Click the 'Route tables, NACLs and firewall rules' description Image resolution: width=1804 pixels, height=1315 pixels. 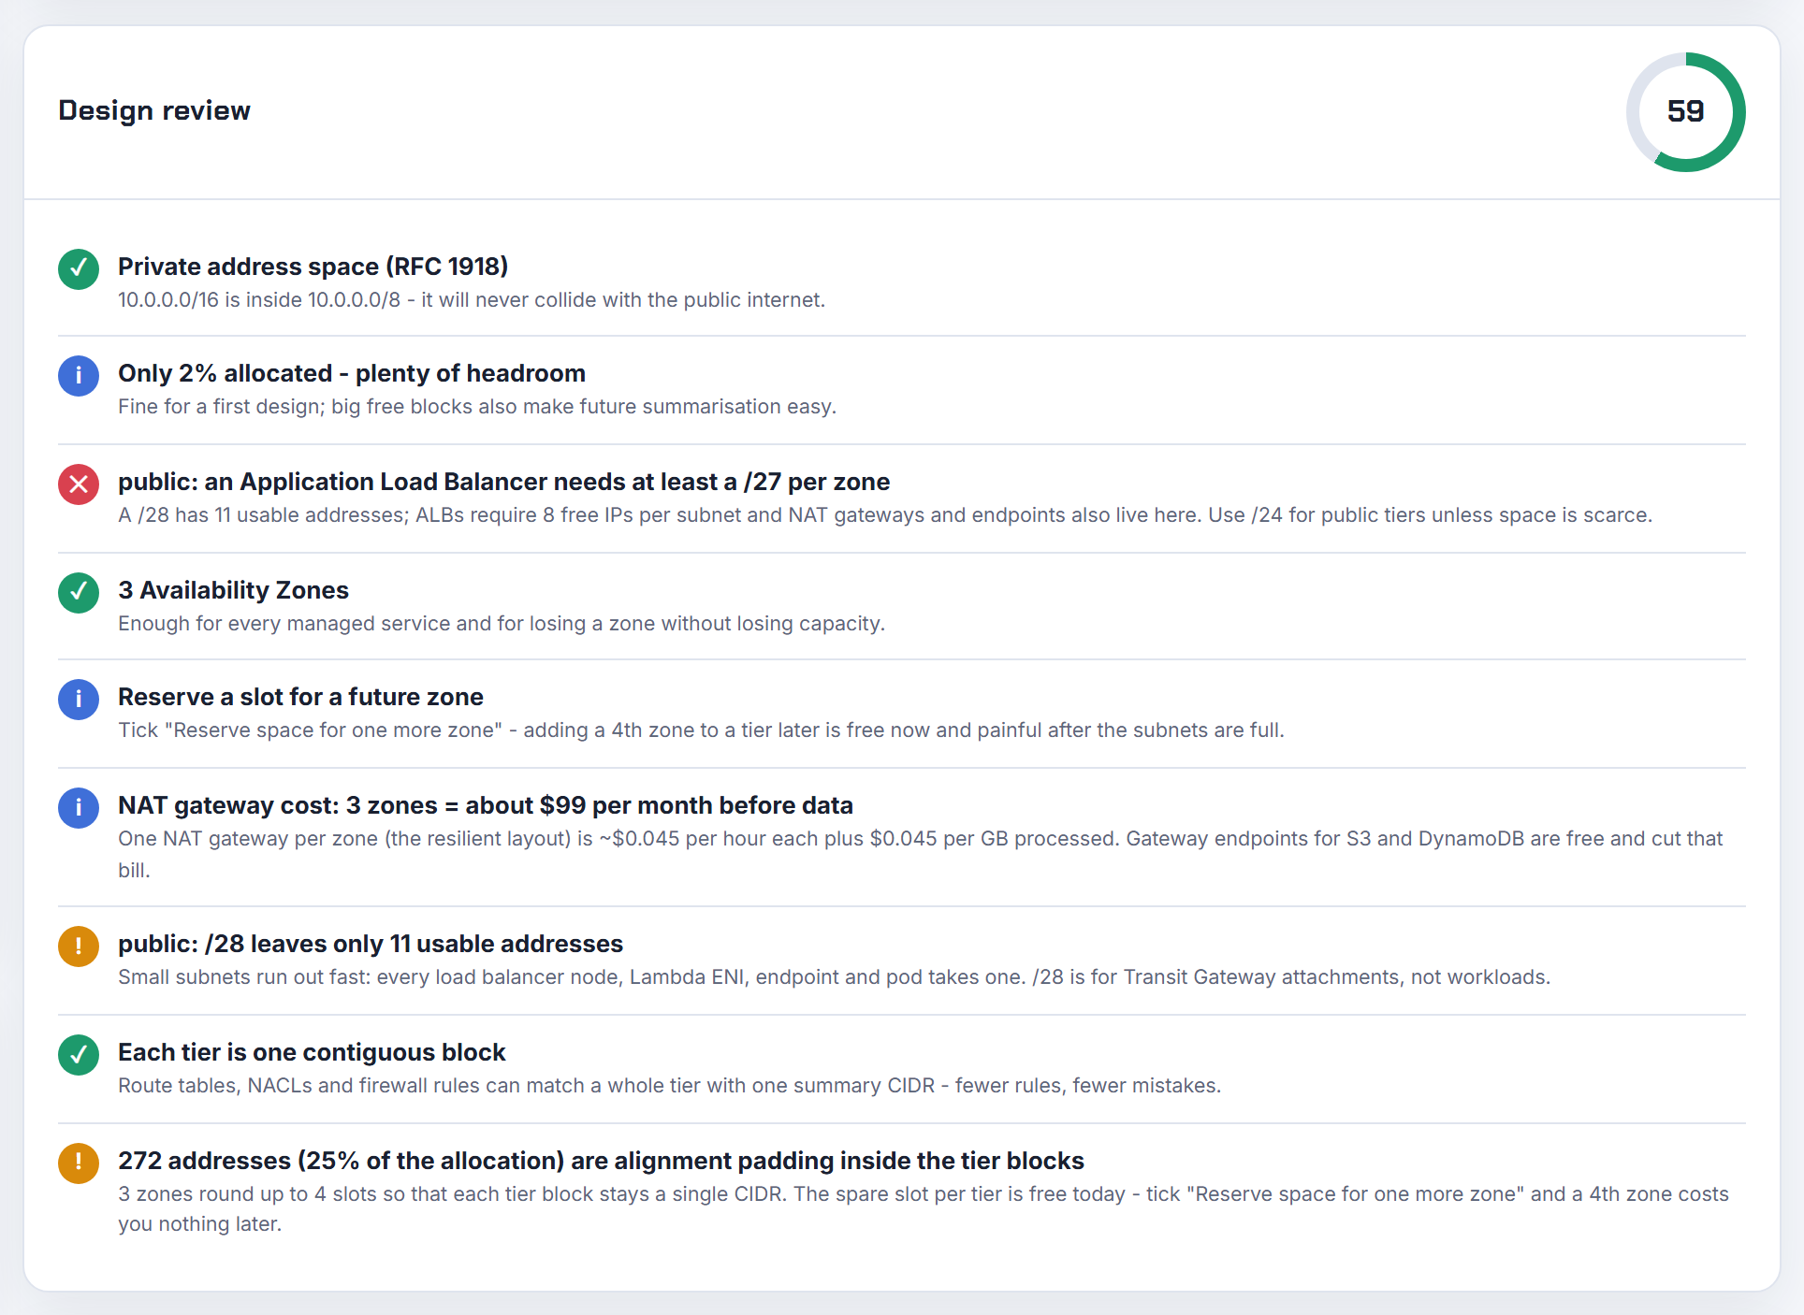(670, 1086)
